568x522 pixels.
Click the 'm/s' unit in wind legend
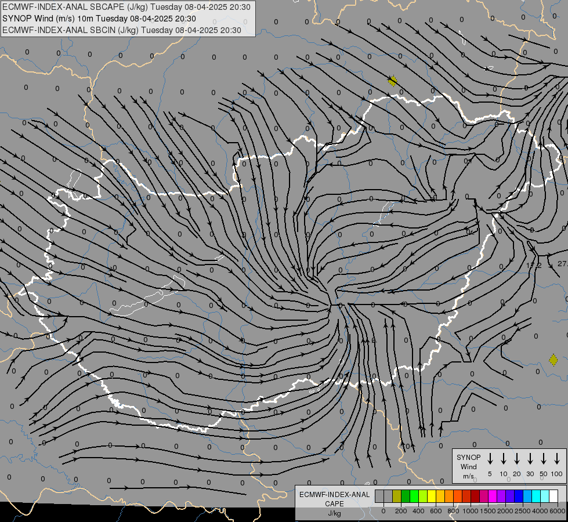click(468, 476)
